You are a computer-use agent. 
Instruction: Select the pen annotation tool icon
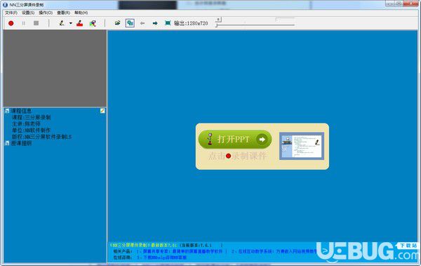coord(62,23)
